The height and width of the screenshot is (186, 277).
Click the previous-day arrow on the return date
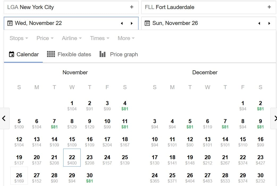click(x=259, y=23)
